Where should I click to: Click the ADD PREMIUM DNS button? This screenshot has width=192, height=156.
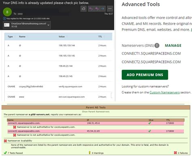[x=145, y=75]
